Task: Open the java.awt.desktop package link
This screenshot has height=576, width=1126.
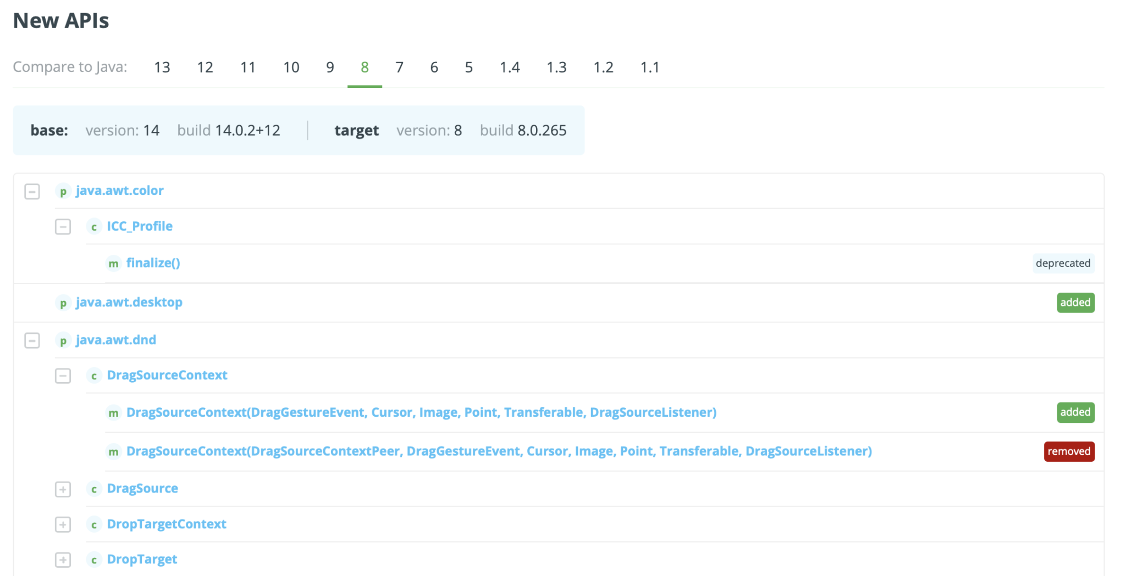Action: click(x=129, y=303)
